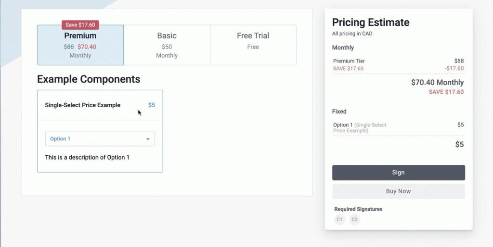
Task: Open the Option 1 dropdown arrow
Action: (x=148, y=139)
